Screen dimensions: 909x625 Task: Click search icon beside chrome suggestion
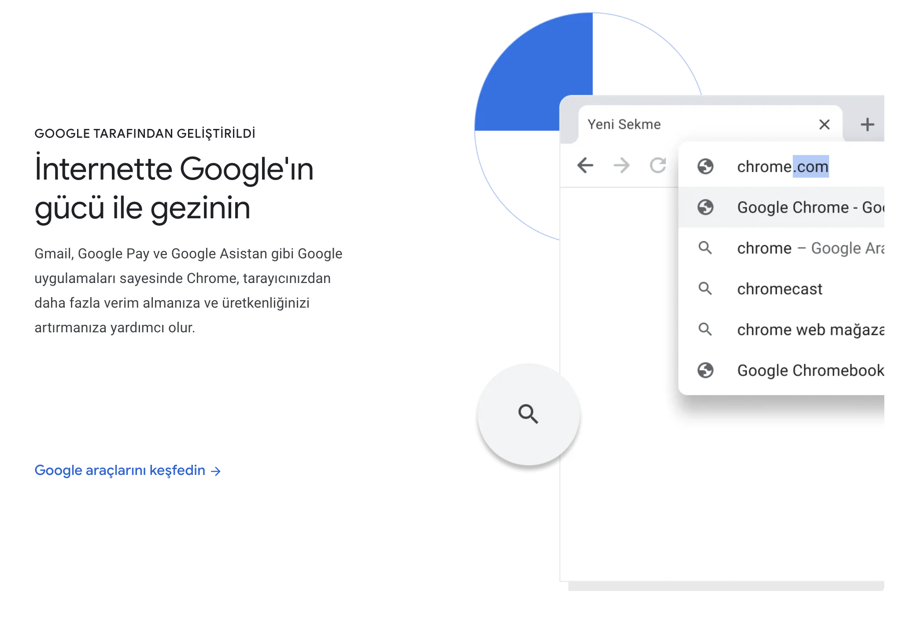click(705, 248)
